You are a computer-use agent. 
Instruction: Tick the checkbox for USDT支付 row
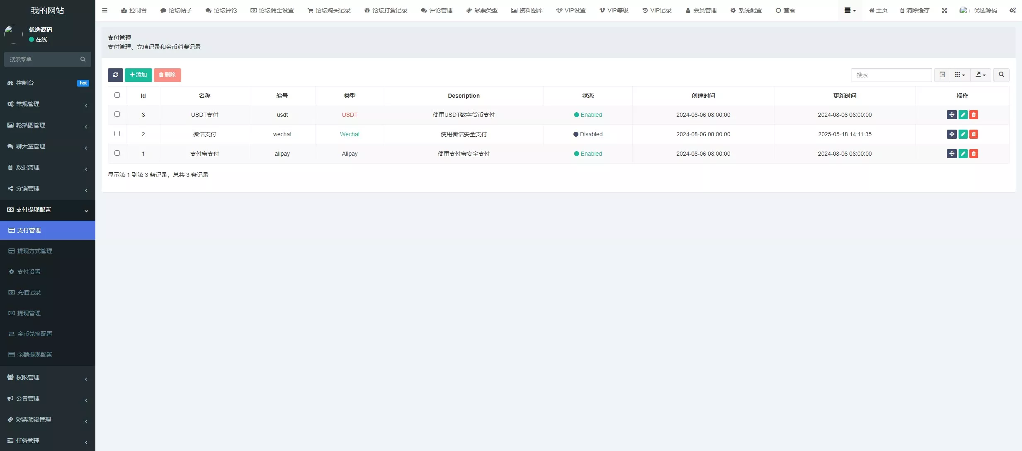(117, 114)
